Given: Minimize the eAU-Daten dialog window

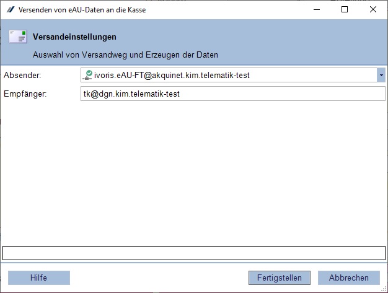Looking at the screenshot, I should pos(317,10).
